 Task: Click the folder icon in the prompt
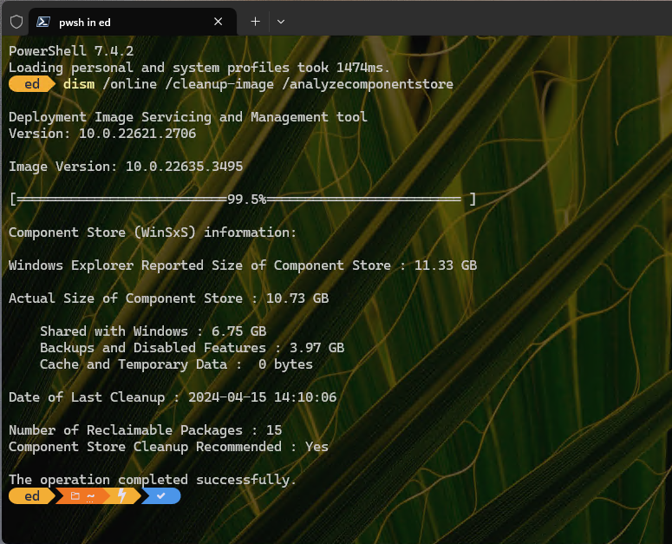pos(75,496)
